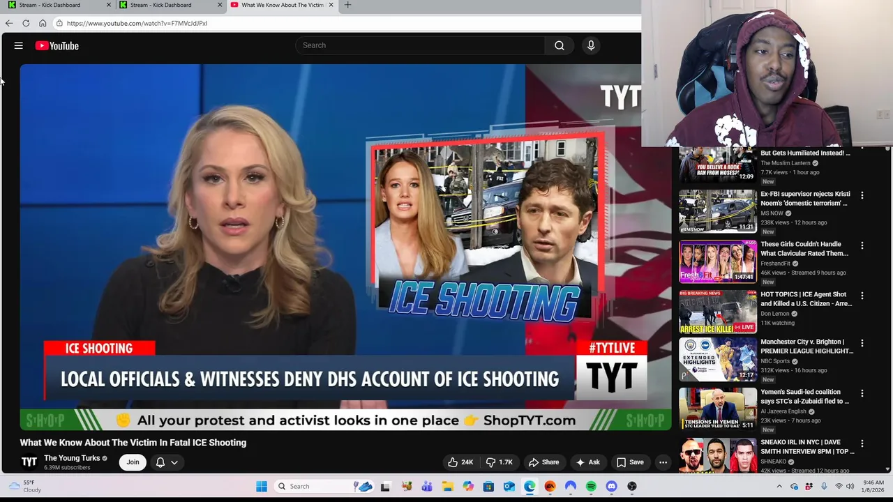Close the YouTube video tab

[331, 5]
